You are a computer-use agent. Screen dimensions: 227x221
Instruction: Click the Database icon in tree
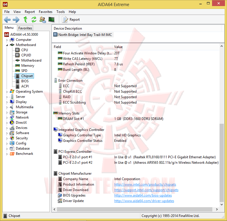point(12,148)
